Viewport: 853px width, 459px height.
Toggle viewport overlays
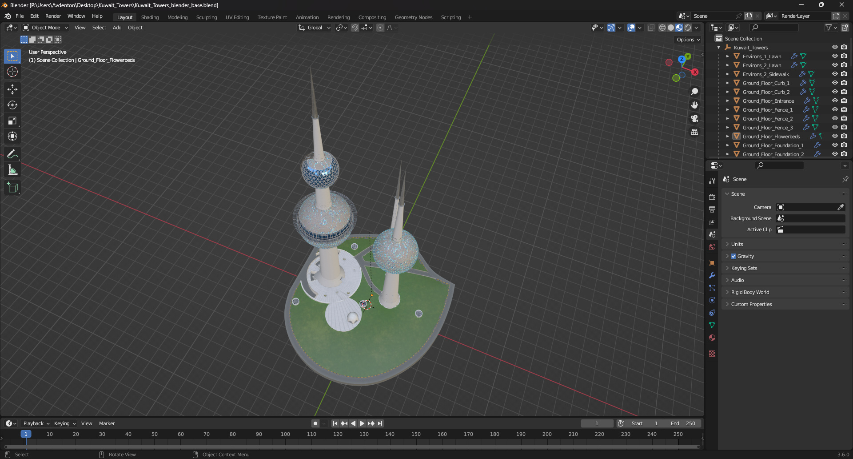pyautogui.click(x=631, y=28)
